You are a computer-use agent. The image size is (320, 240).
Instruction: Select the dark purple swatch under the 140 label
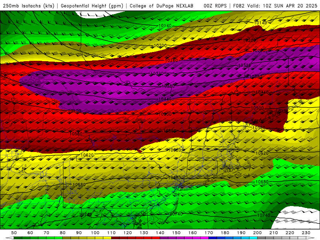[164, 238]
